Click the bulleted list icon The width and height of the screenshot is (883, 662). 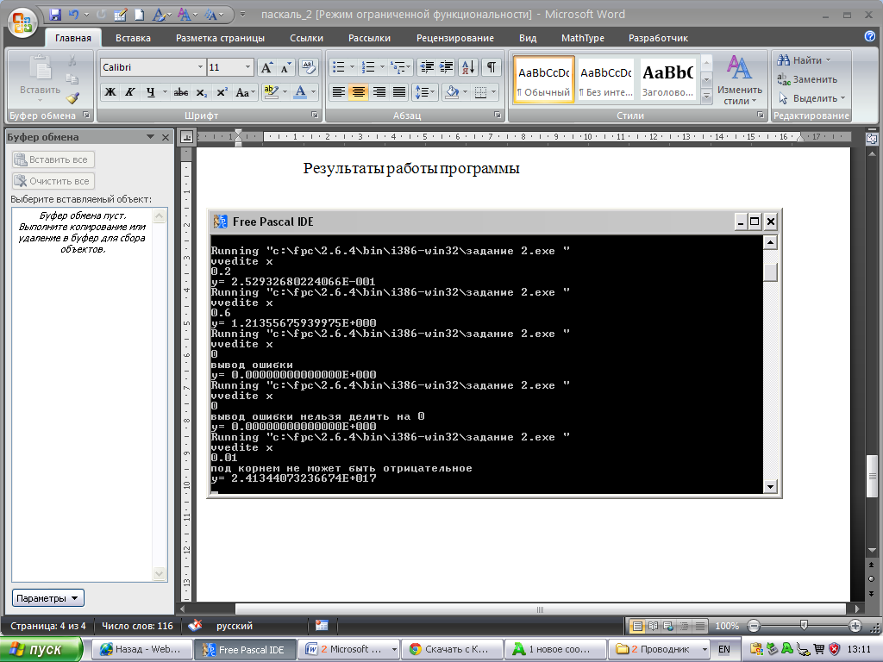pos(338,67)
